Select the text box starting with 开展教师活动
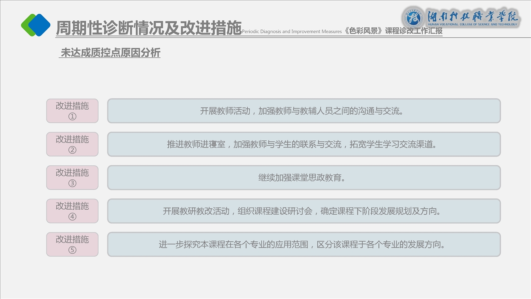This screenshot has height=299, width=531. 304,111
